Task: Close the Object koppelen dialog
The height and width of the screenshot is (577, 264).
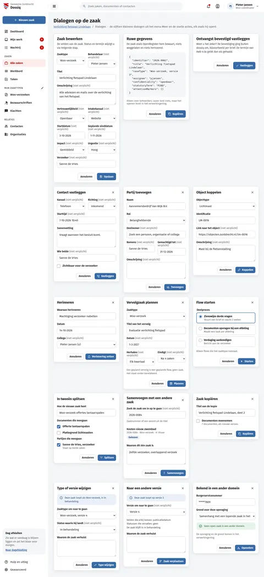Action: 252,192
